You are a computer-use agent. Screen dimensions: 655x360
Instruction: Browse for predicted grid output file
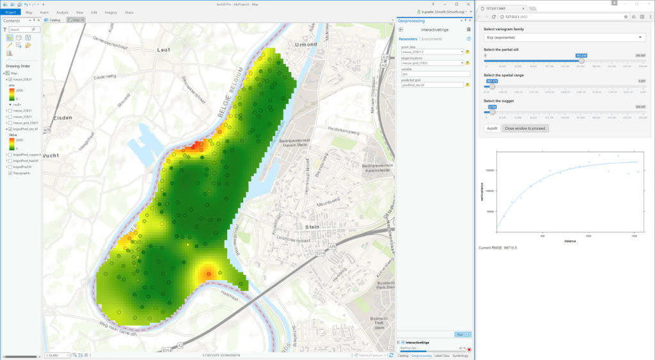(468, 84)
